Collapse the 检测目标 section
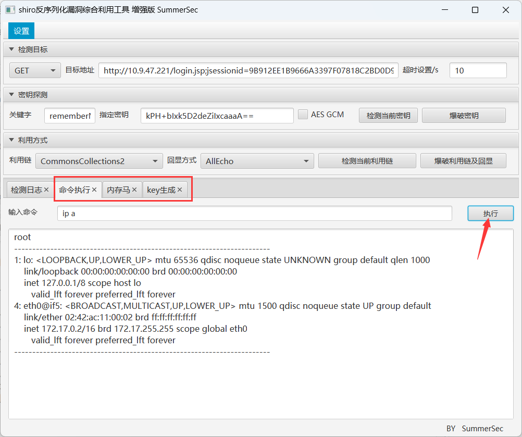Screen dimensions: 522x437 point(11,49)
